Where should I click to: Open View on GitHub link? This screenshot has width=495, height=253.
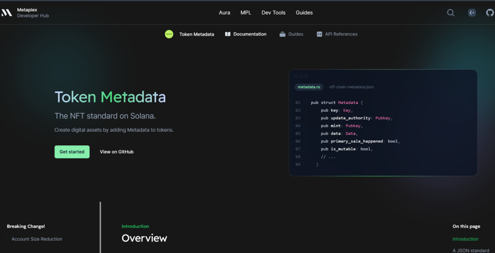(x=117, y=152)
